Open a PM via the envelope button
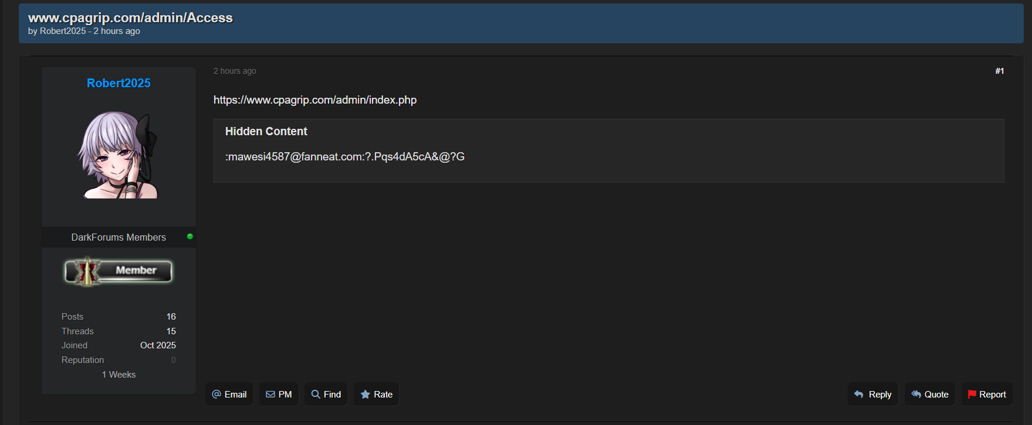Screen dimensions: 1032x425 279,395
